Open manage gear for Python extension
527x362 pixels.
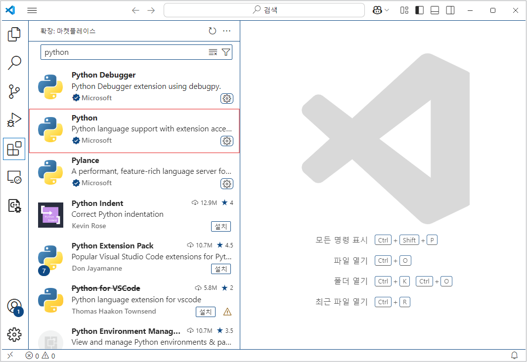pyautogui.click(x=227, y=141)
